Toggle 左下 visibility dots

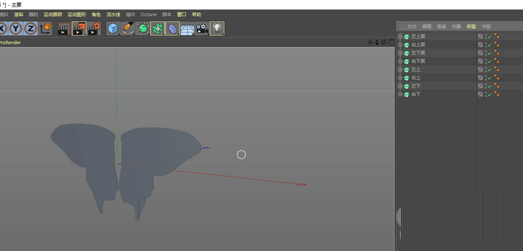[x=486, y=86]
